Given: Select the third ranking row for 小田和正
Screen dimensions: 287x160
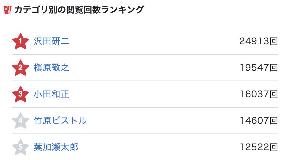Looking at the screenshot, I should (145, 94).
